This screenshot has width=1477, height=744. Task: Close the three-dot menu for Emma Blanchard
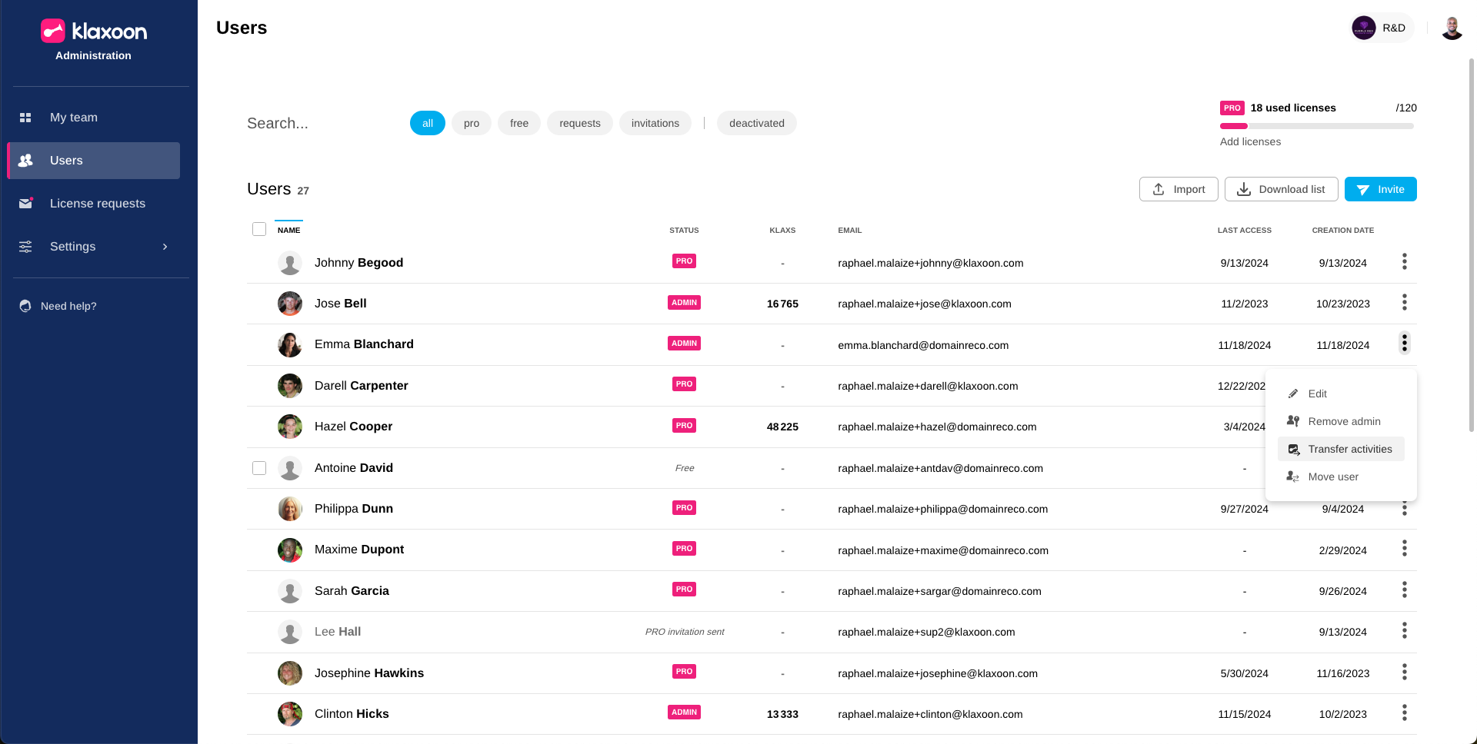click(1404, 344)
